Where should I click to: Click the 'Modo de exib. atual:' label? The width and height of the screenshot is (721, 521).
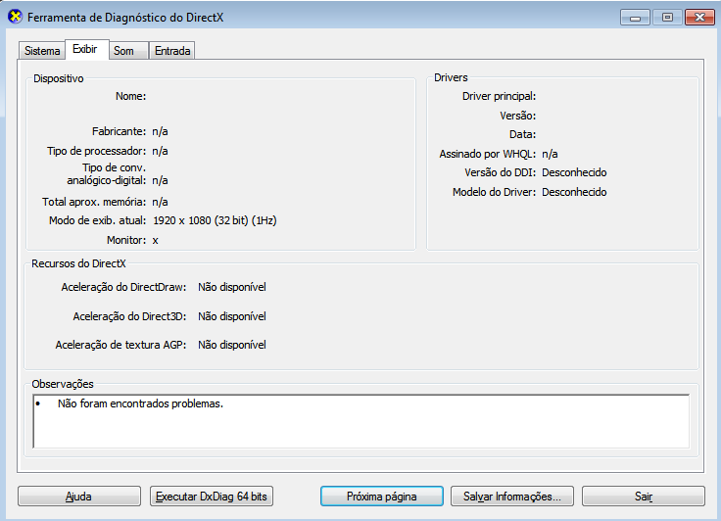point(98,220)
